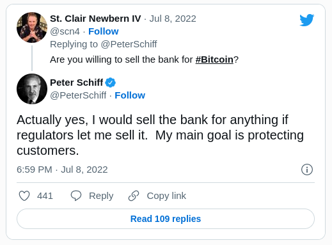Click the chain copy link icon

(134, 196)
